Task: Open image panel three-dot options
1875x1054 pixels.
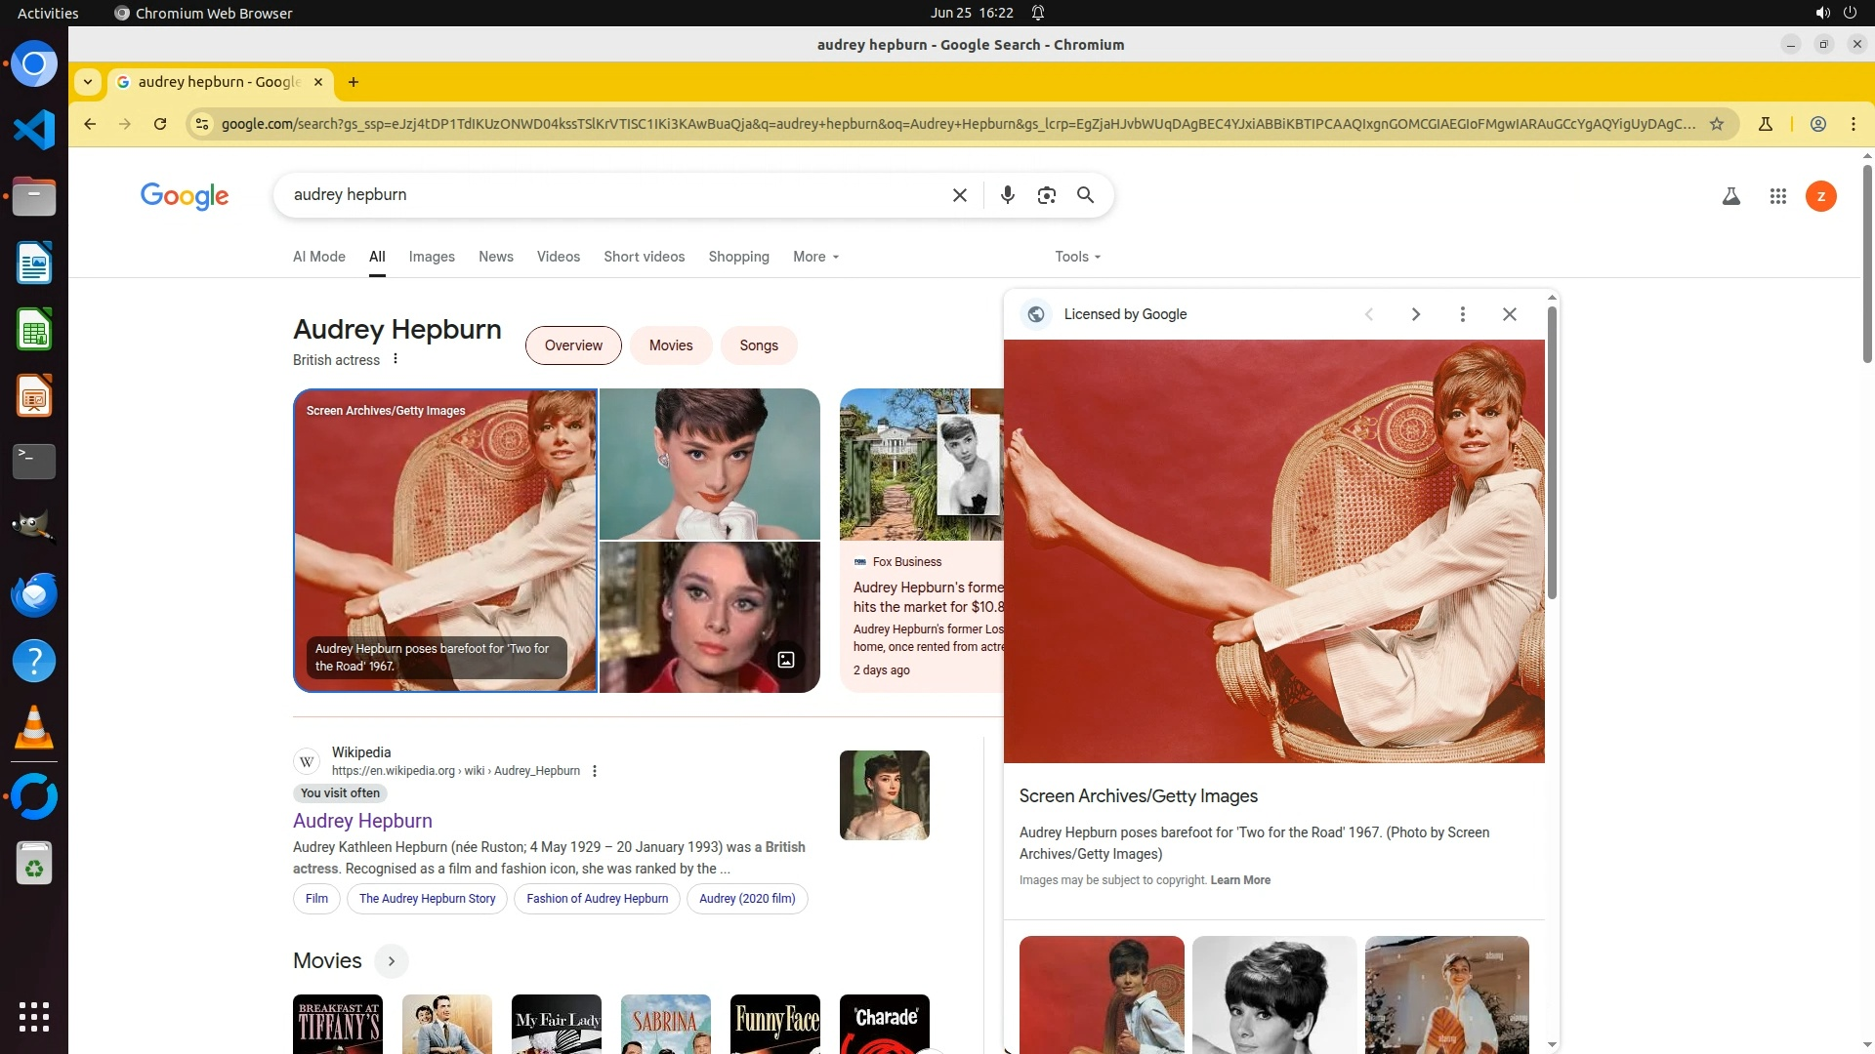Action: (x=1462, y=314)
